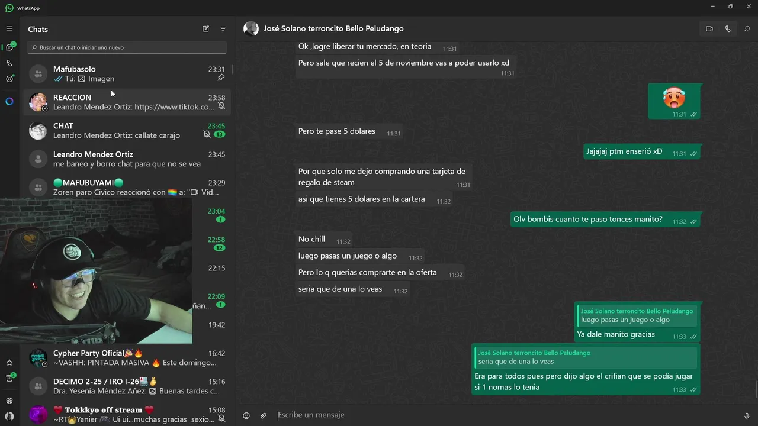Open the Status updates tab
This screenshot has height=426, width=758.
pyautogui.click(x=9, y=78)
